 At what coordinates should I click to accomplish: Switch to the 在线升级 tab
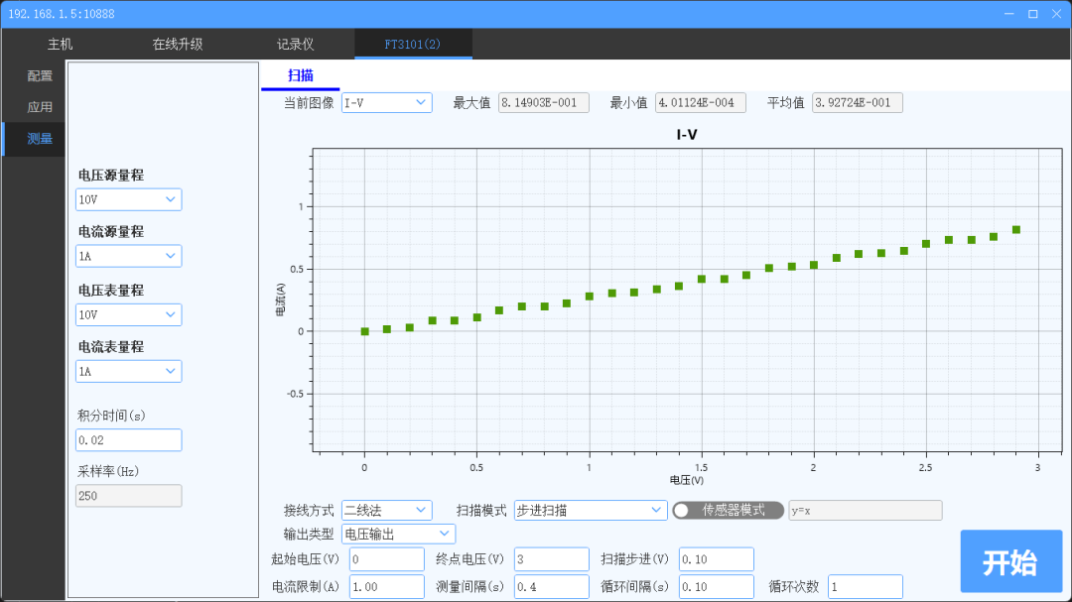pyautogui.click(x=177, y=45)
